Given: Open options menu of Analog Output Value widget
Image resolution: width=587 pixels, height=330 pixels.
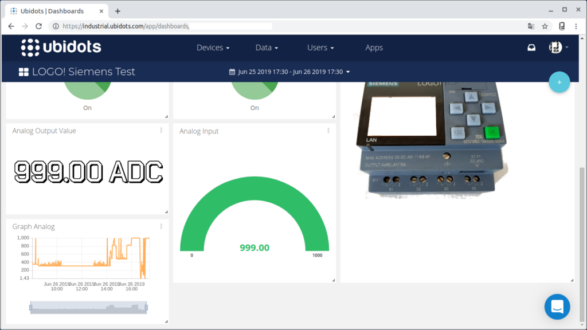Looking at the screenshot, I should coord(161,130).
